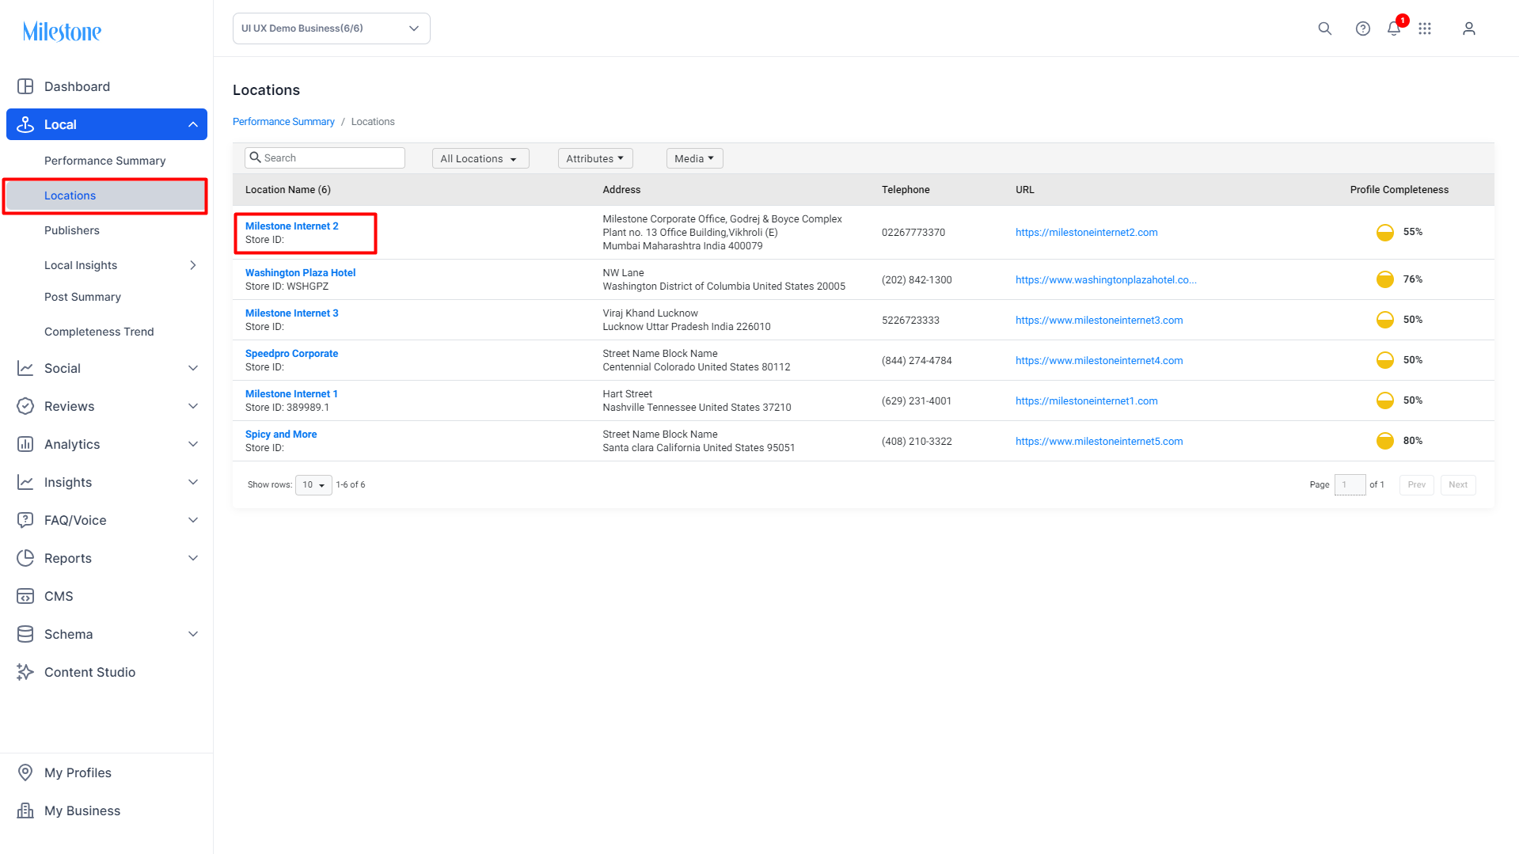The width and height of the screenshot is (1519, 854).
Task: Open the Attributes dropdown
Action: click(594, 158)
